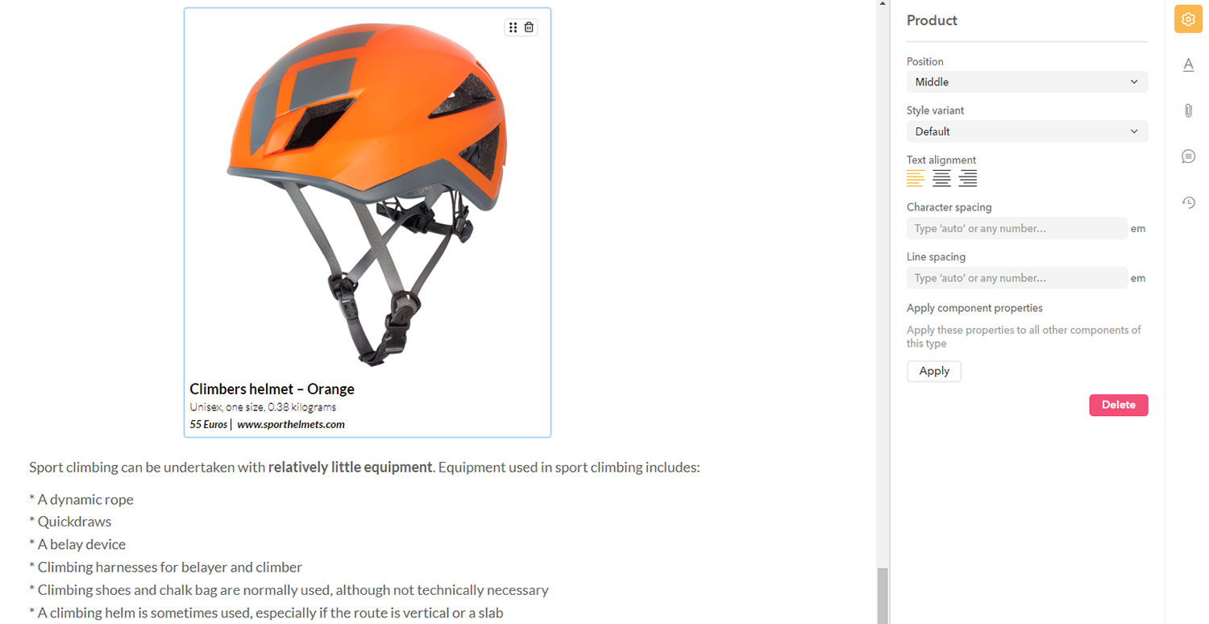Open the text formatting sidebar icon

(x=1188, y=65)
